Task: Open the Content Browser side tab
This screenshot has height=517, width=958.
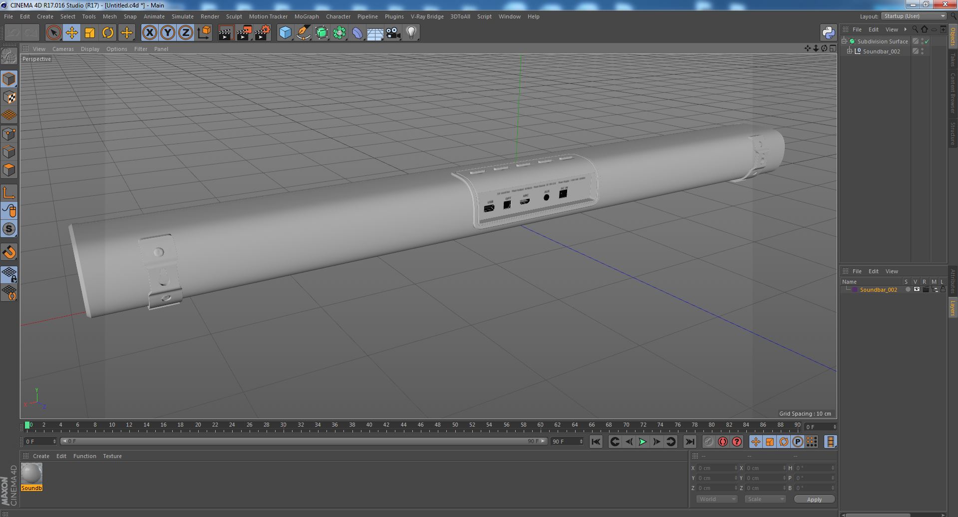Action: click(953, 93)
